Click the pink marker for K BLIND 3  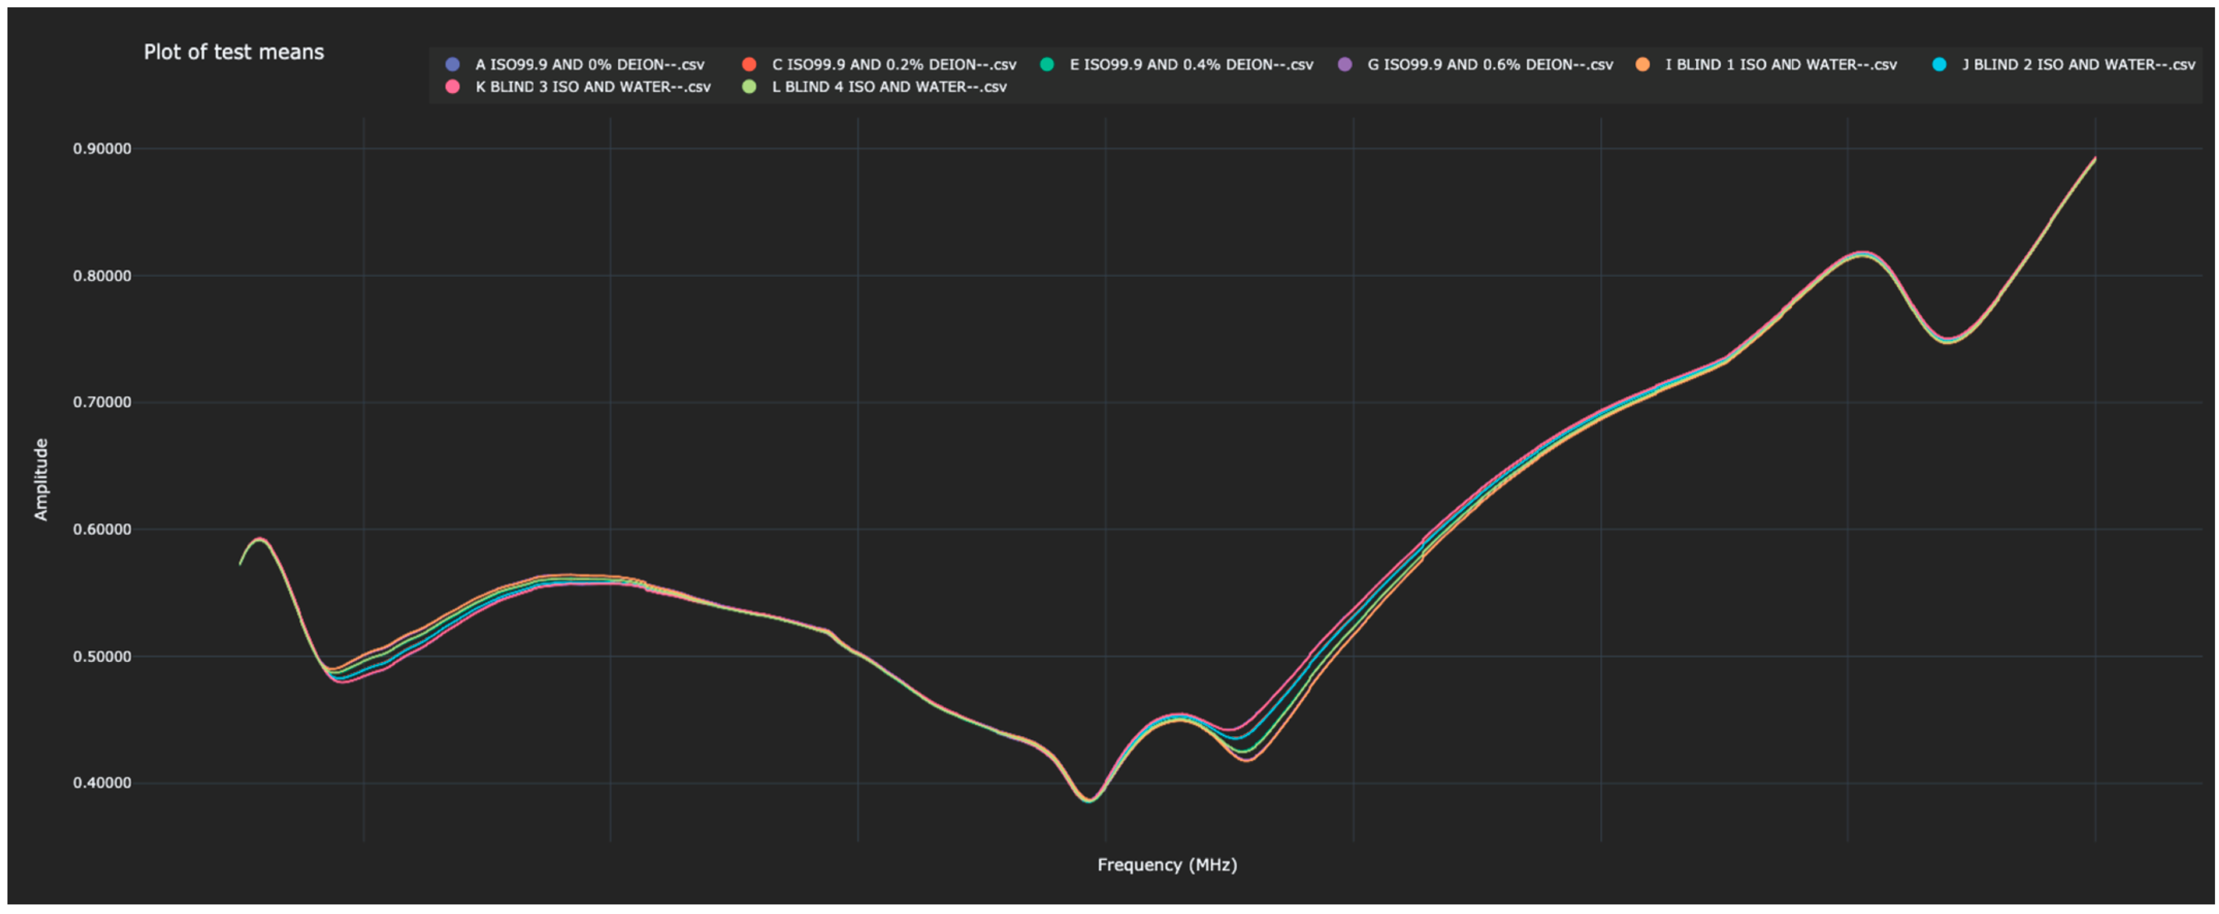click(452, 86)
